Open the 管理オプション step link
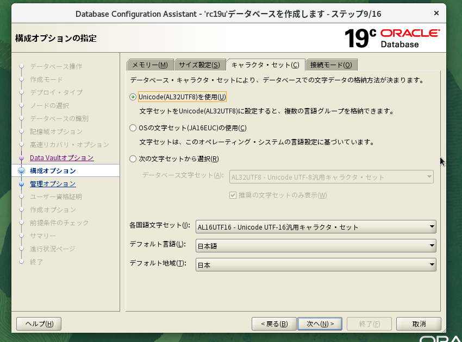 tap(53, 184)
